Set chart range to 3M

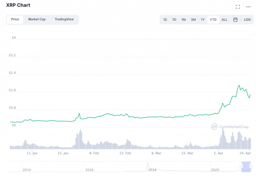(193, 19)
